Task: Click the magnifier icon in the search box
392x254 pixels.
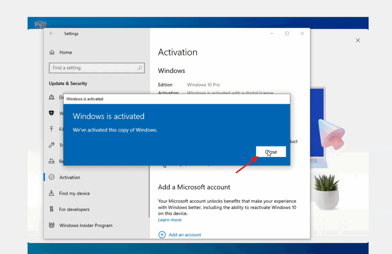Action: coord(140,68)
